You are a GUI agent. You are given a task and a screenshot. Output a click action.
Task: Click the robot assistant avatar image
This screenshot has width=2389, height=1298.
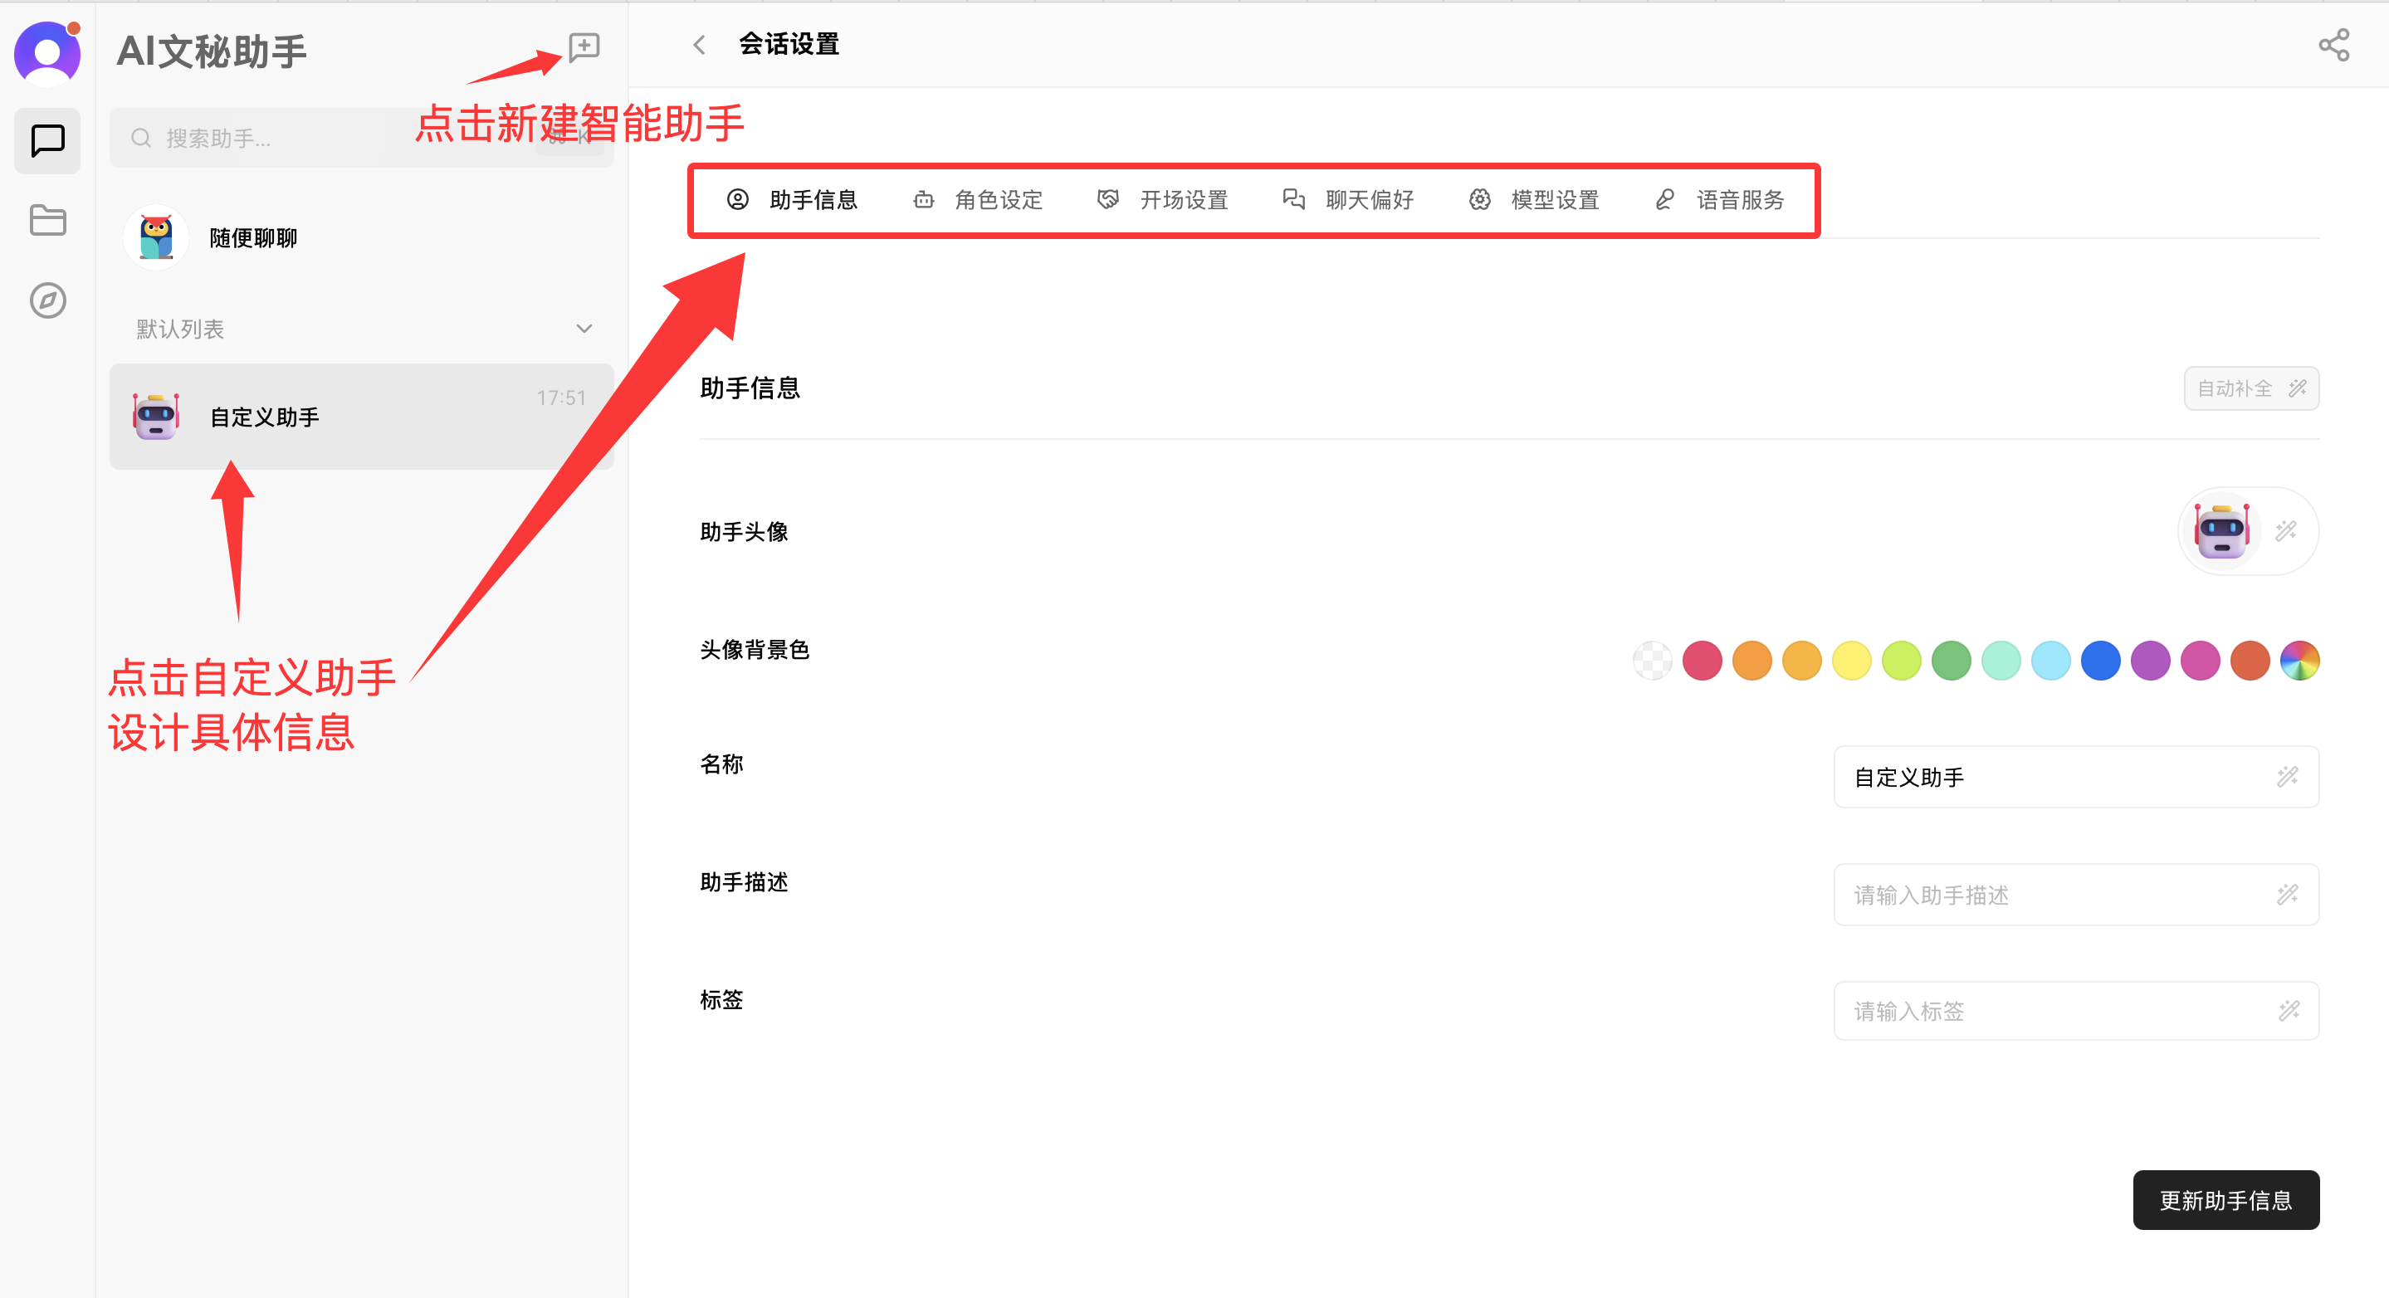coord(2222,531)
